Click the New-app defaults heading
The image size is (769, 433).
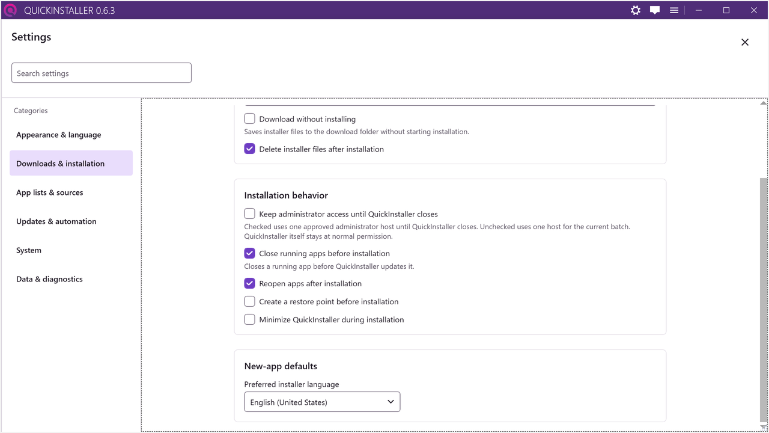coord(281,366)
